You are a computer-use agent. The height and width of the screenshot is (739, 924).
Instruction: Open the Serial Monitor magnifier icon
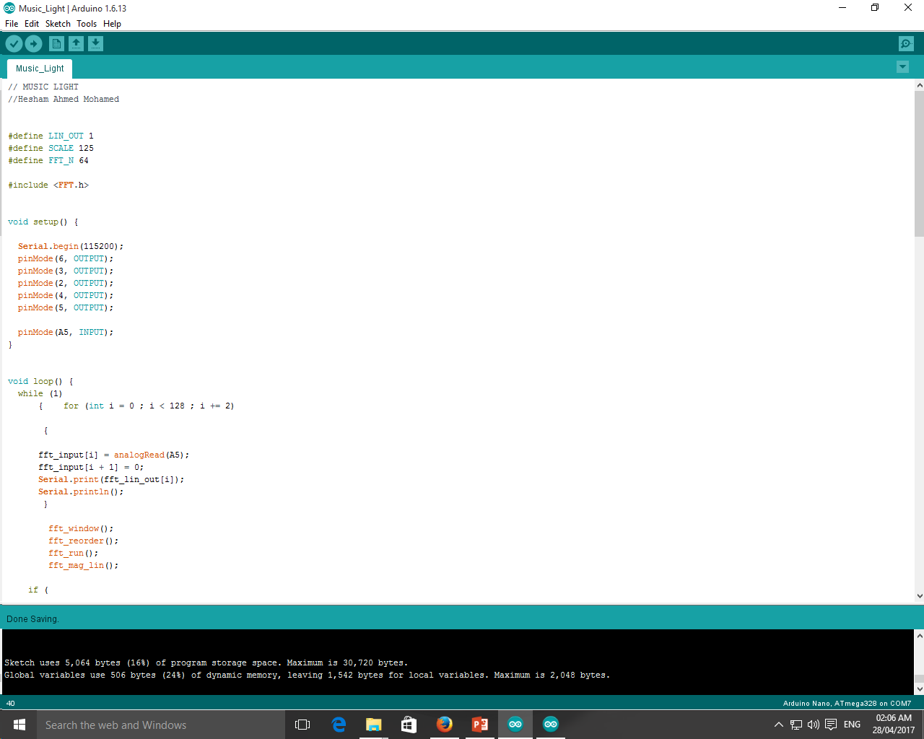[905, 43]
